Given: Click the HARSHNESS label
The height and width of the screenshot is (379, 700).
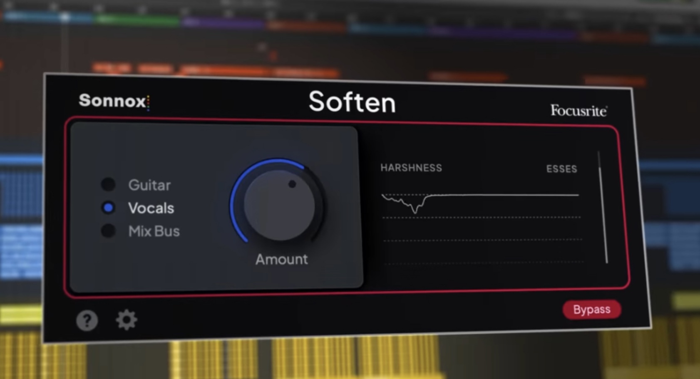Looking at the screenshot, I should 411,168.
